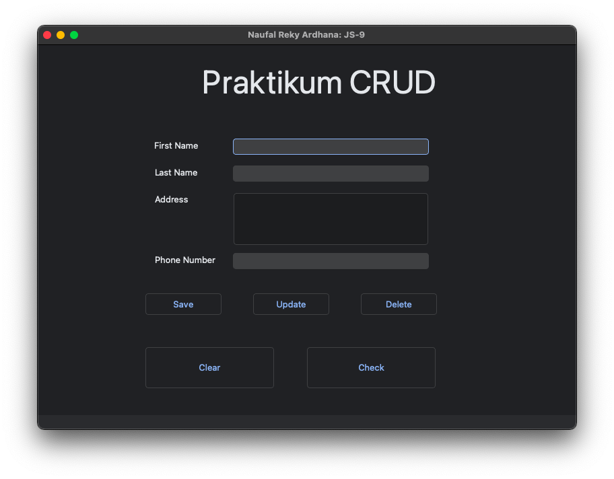Click the Clear button
This screenshot has width=614, height=479.
[x=209, y=367]
